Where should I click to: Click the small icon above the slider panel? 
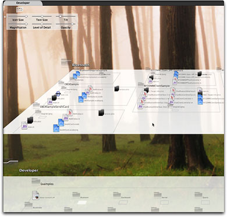20,9
